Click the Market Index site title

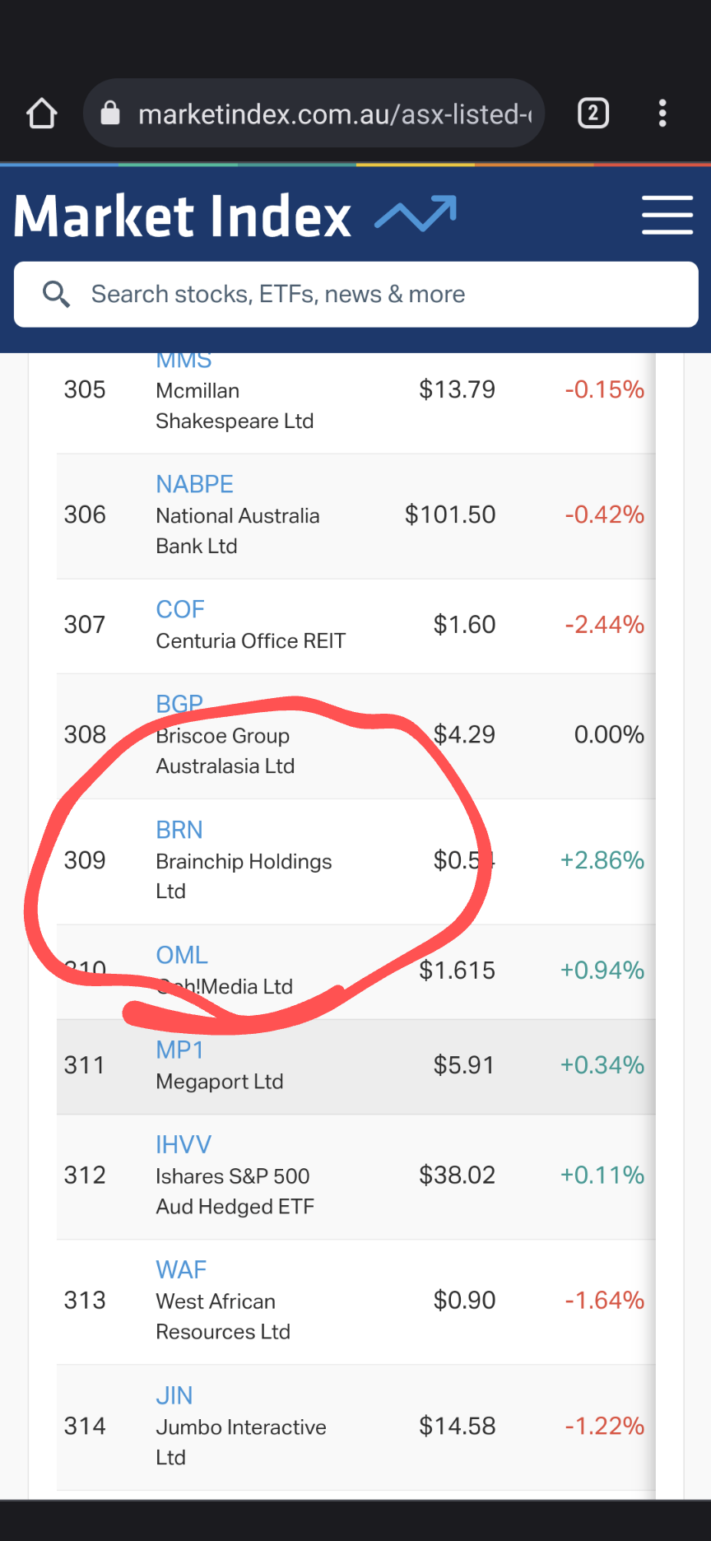click(183, 216)
